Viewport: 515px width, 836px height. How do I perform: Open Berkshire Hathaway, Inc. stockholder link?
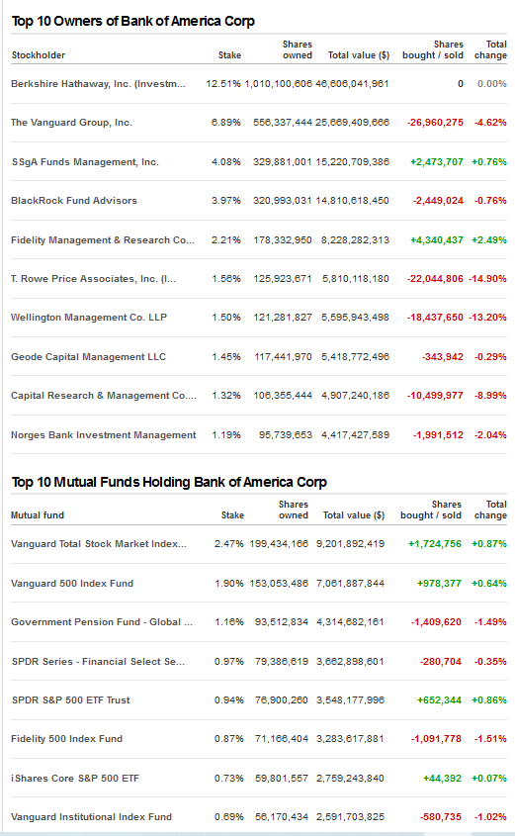click(x=98, y=84)
